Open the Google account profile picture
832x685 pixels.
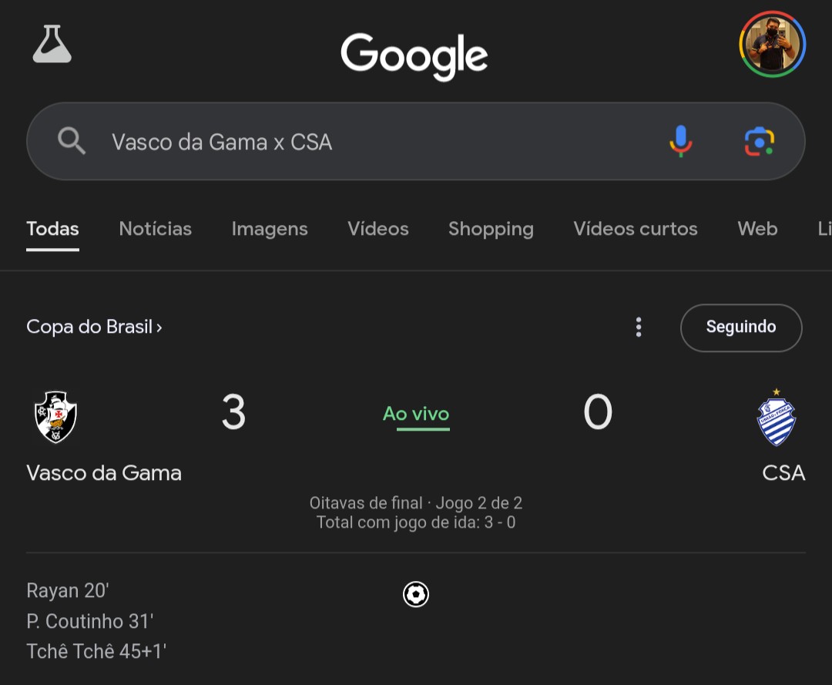pyautogui.click(x=773, y=44)
